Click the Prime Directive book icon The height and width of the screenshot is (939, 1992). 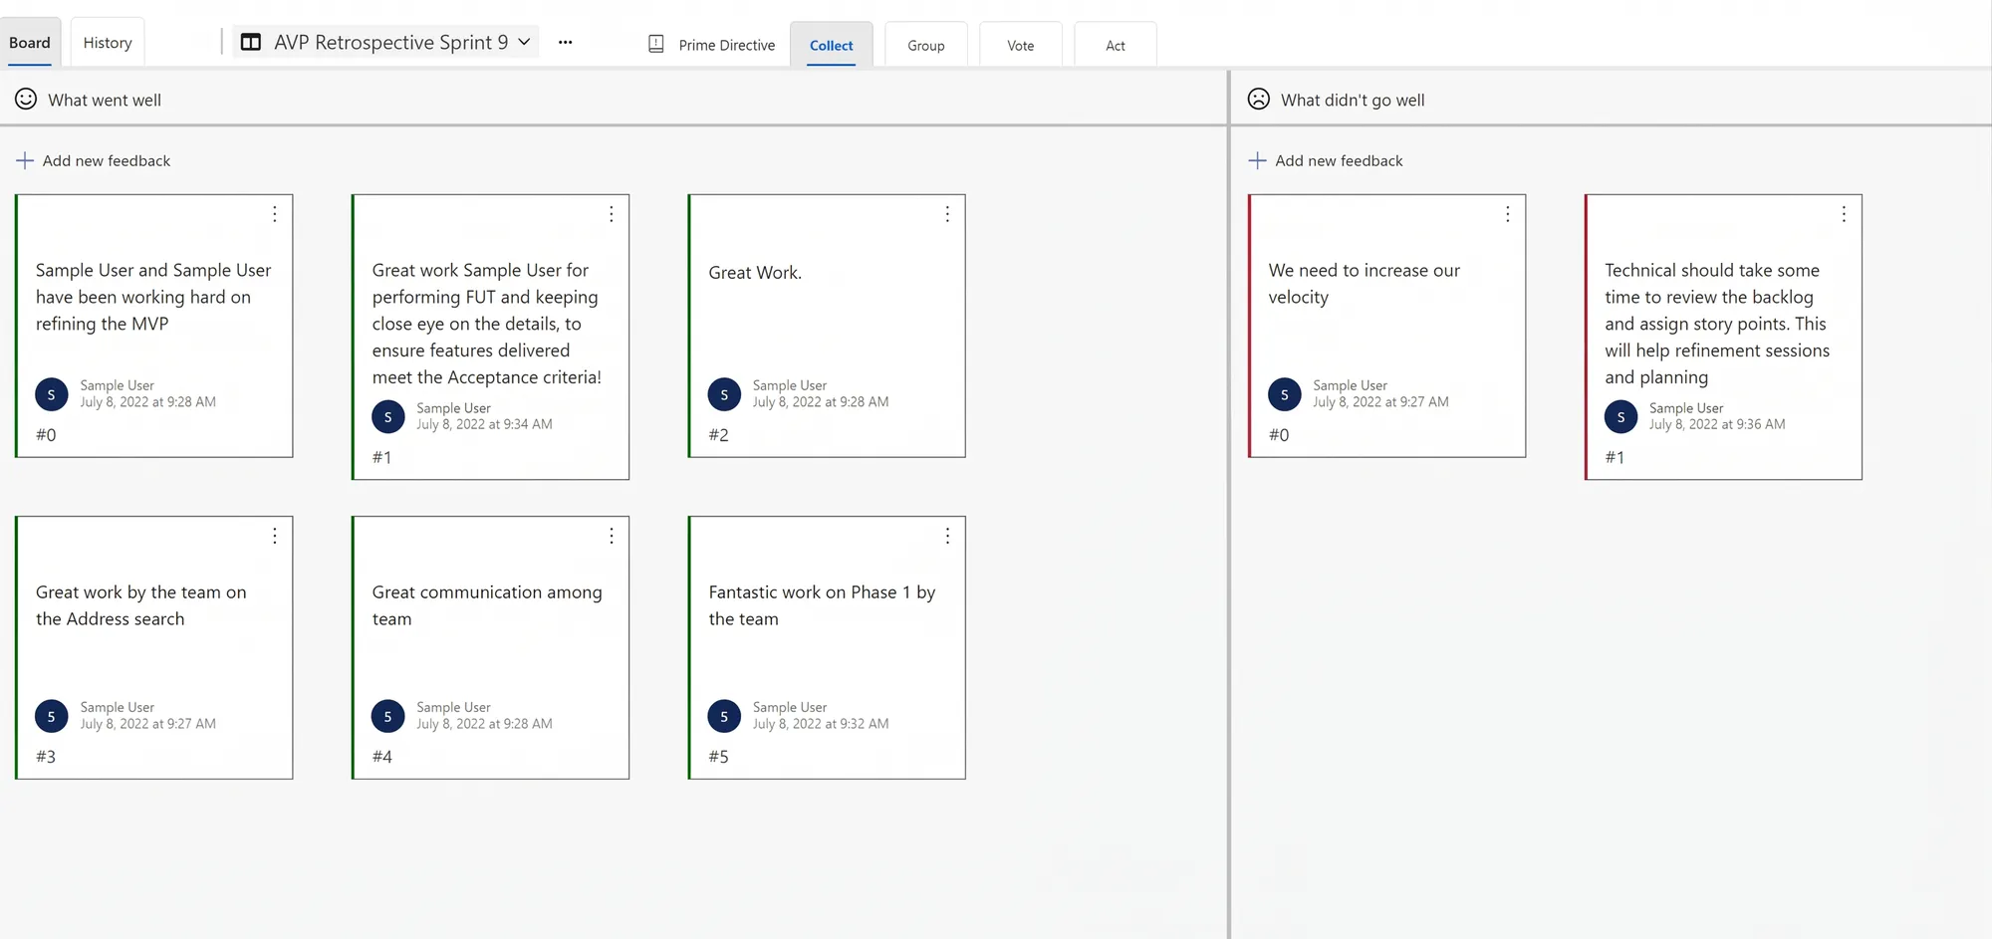point(656,44)
